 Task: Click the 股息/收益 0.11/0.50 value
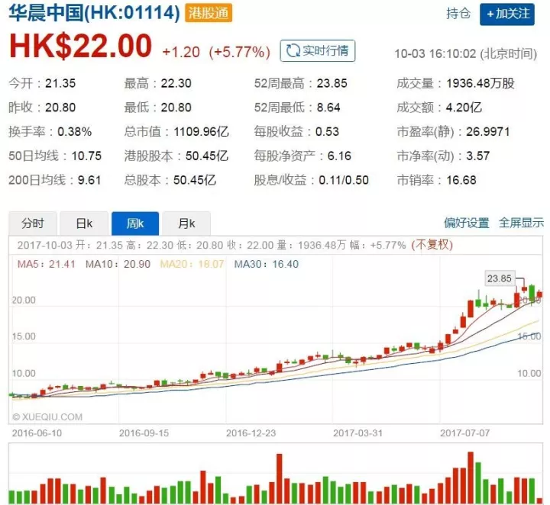344,180
